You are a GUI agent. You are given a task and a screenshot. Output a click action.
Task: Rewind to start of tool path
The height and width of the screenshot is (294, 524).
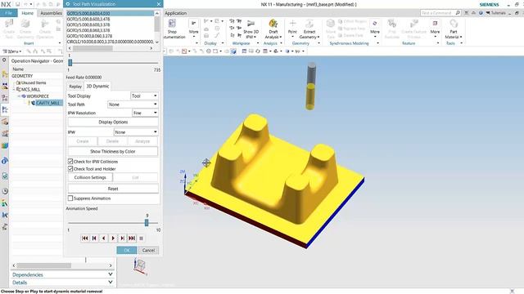(x=85, y=238)
